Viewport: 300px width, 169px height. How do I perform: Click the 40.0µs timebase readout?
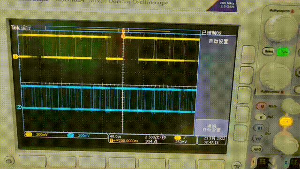(115, 137)
